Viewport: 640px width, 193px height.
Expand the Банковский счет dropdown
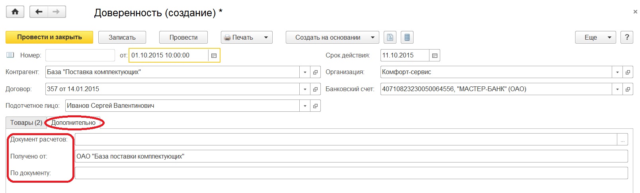tap(617, 89)
